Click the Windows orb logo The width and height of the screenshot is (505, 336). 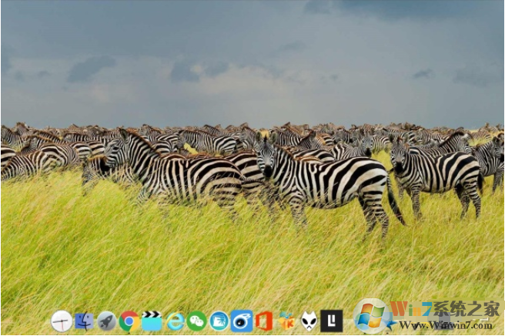[x=373, y=315]
